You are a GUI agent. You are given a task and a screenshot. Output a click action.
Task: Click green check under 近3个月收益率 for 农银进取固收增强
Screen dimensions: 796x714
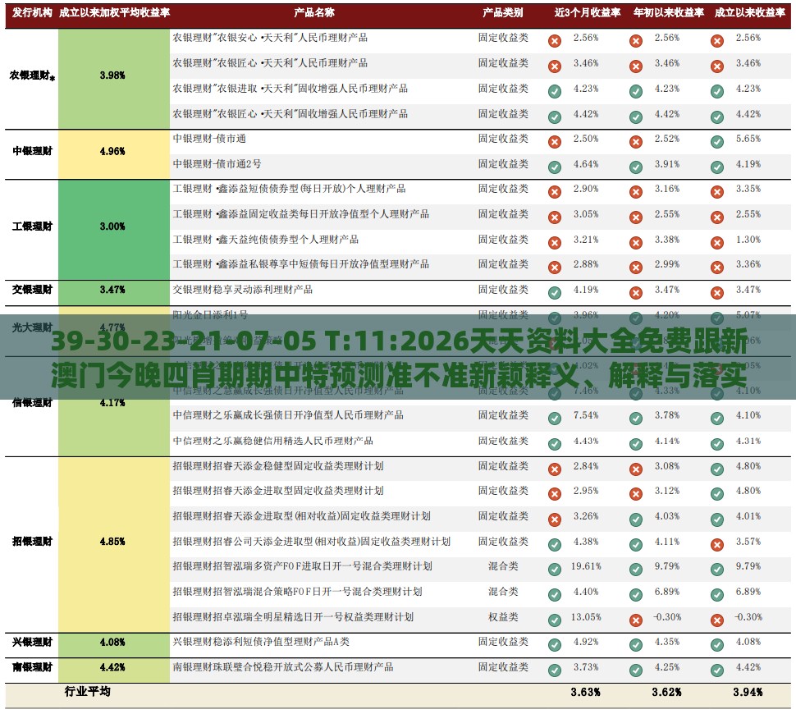tap(555, 91)
